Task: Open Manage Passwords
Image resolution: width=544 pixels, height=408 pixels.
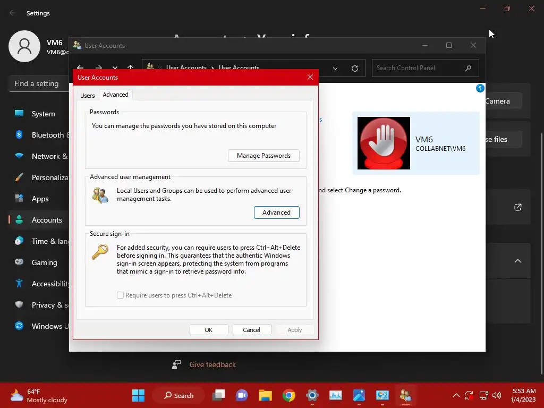Action: tap(263, 156)
